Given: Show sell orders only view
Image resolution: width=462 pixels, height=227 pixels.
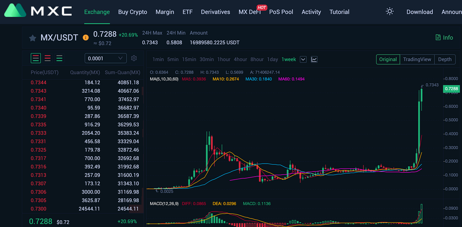Looking at the screenshot, I should [48, 58].
